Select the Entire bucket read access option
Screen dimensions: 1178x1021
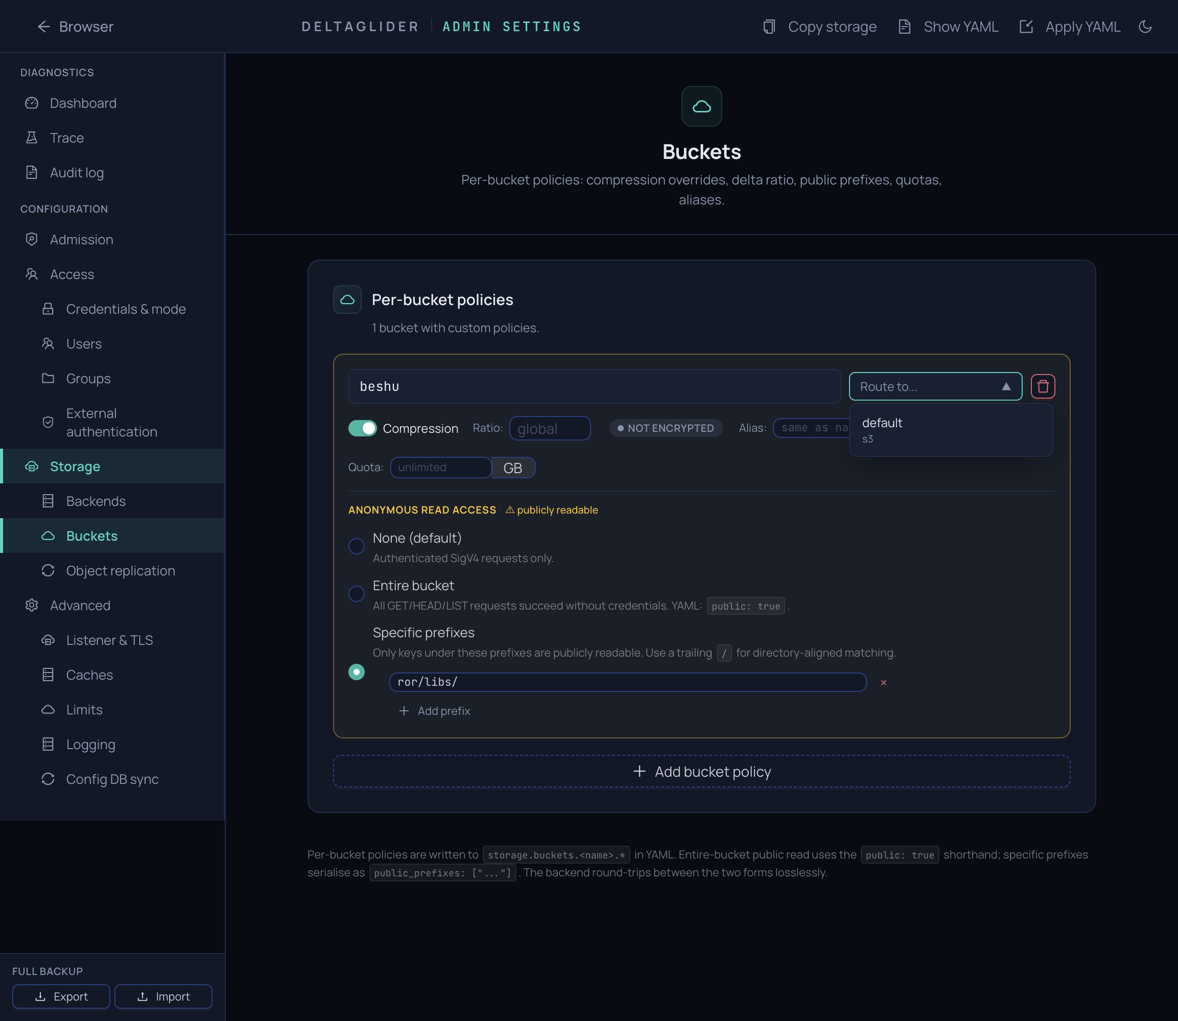[357, 594]
